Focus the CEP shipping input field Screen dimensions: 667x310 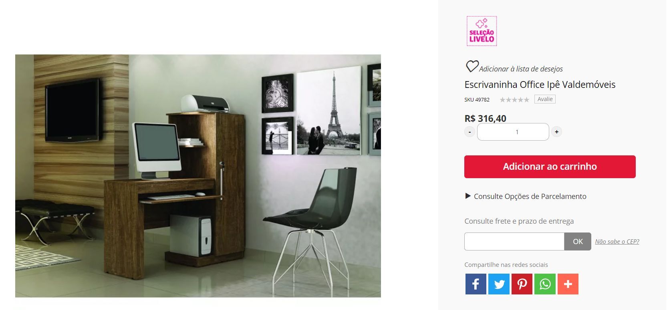click(x=514, y=241)
